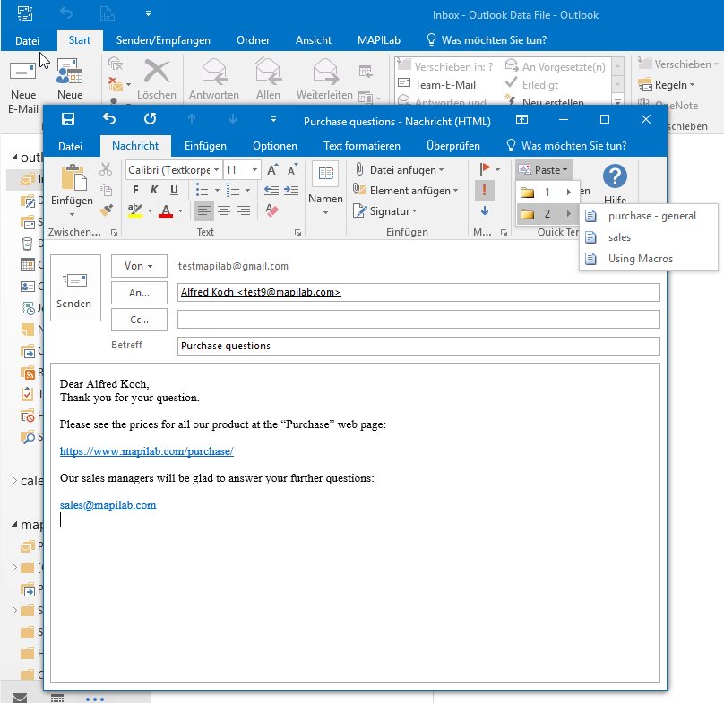Open Senden/Empfangen tab in Outlook
Screen dimensions: 724x703
(163, 40)
